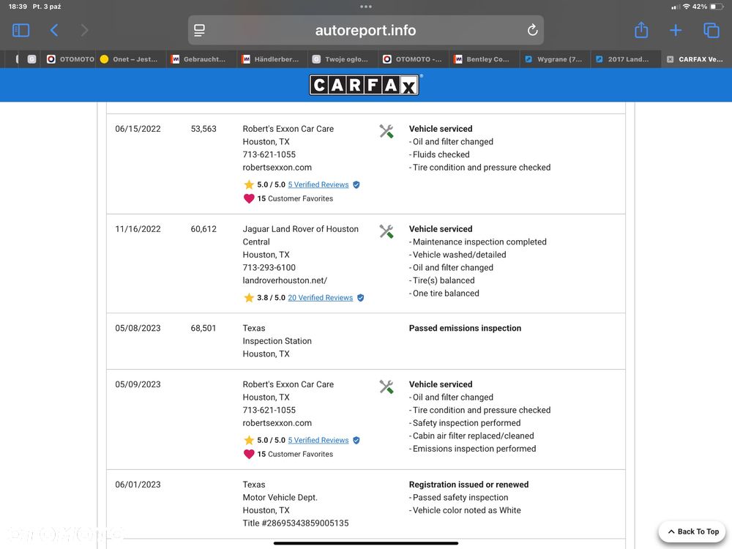Select 713-621-1055 in the 06/15/2022 row

269,154
